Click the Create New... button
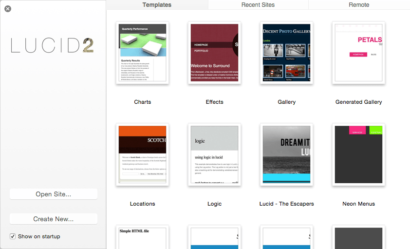410x249 pixels. [54, 219]
